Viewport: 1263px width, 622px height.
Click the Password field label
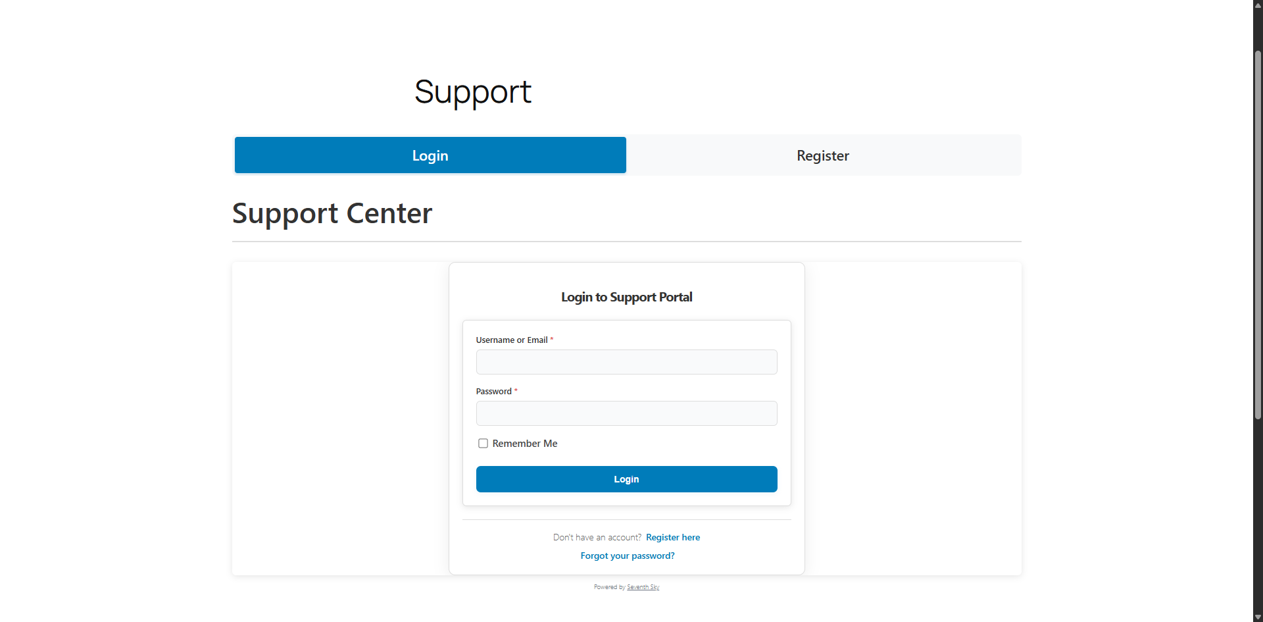tap(493, 392)
